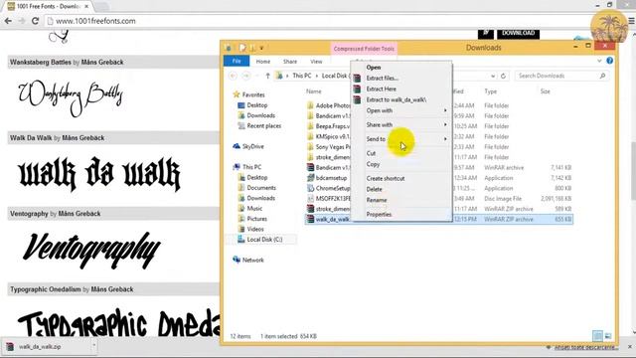The image size is (636, 358).
Task: Choose Extract Here from context menu
Action: (382, 89)
